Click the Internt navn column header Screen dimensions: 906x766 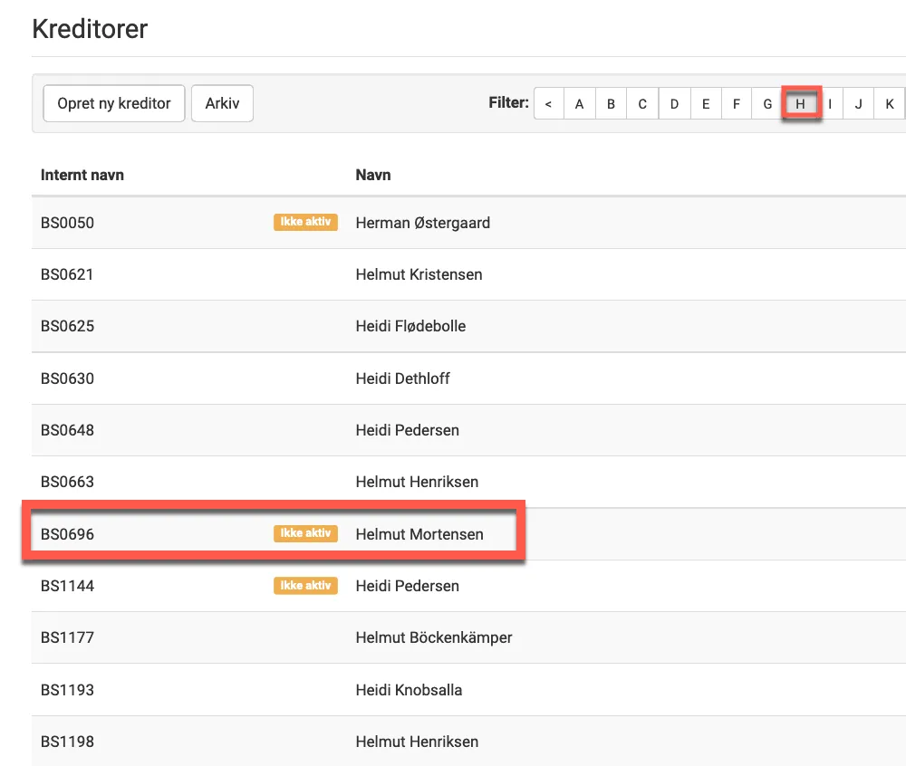click(x=82, y=175)
